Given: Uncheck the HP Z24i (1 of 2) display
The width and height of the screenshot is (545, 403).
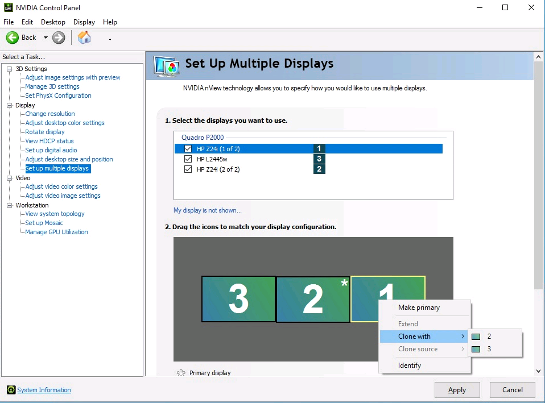Looking at the screenshot, I should tap(188, 149).
